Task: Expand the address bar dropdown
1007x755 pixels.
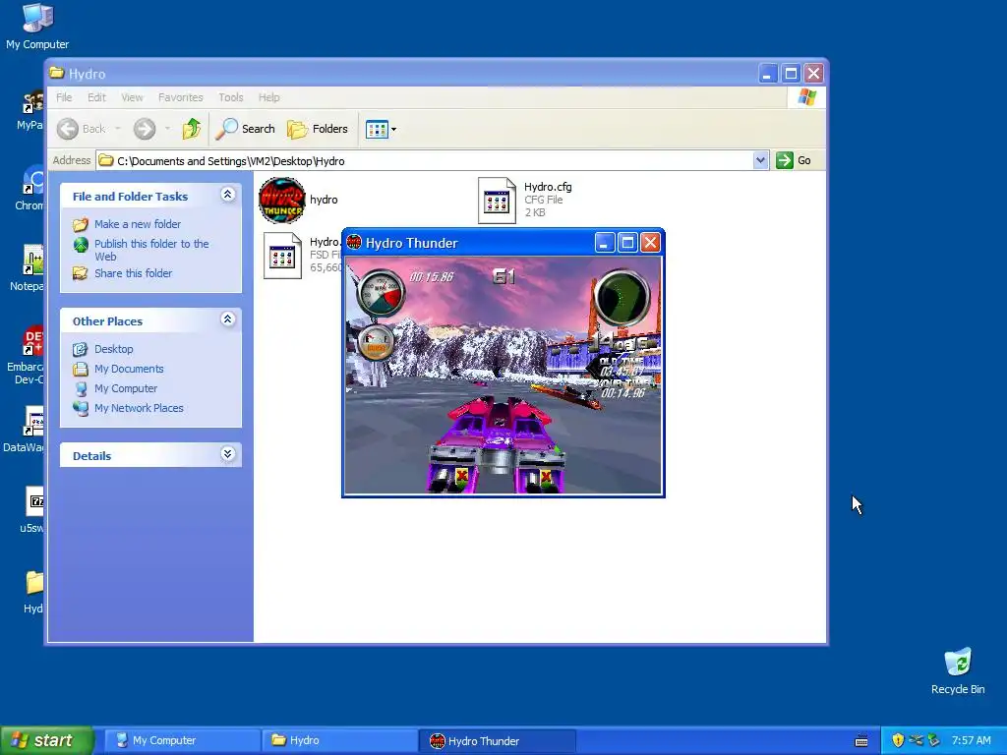Action: point(760,160)
